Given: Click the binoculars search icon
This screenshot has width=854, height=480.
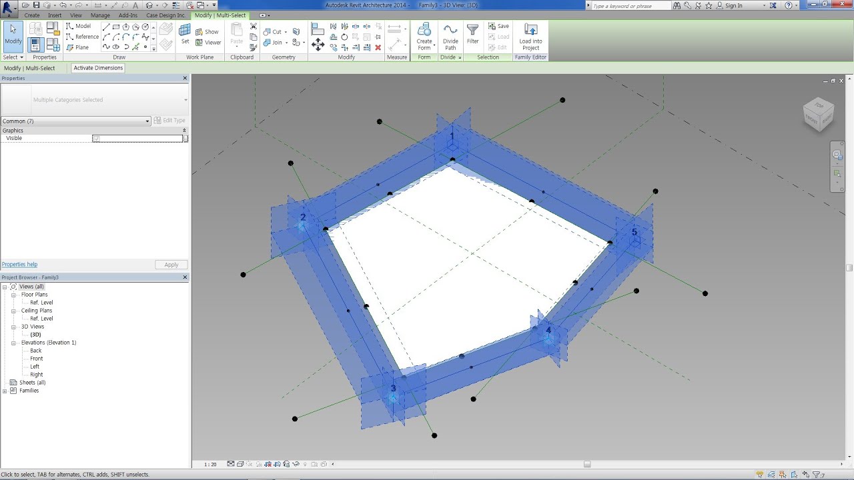Looking at the screenshot, I should [677, 5].
